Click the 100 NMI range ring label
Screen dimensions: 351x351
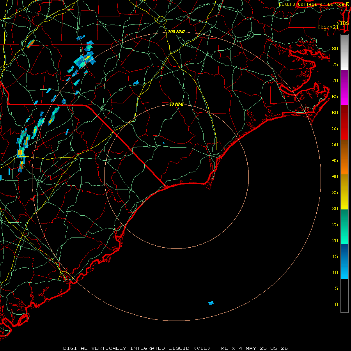coord(176,32)
